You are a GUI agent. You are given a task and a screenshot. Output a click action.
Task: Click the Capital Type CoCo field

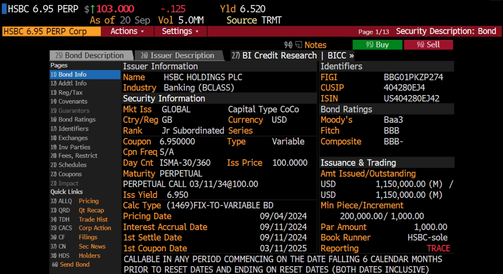[263, 109]
